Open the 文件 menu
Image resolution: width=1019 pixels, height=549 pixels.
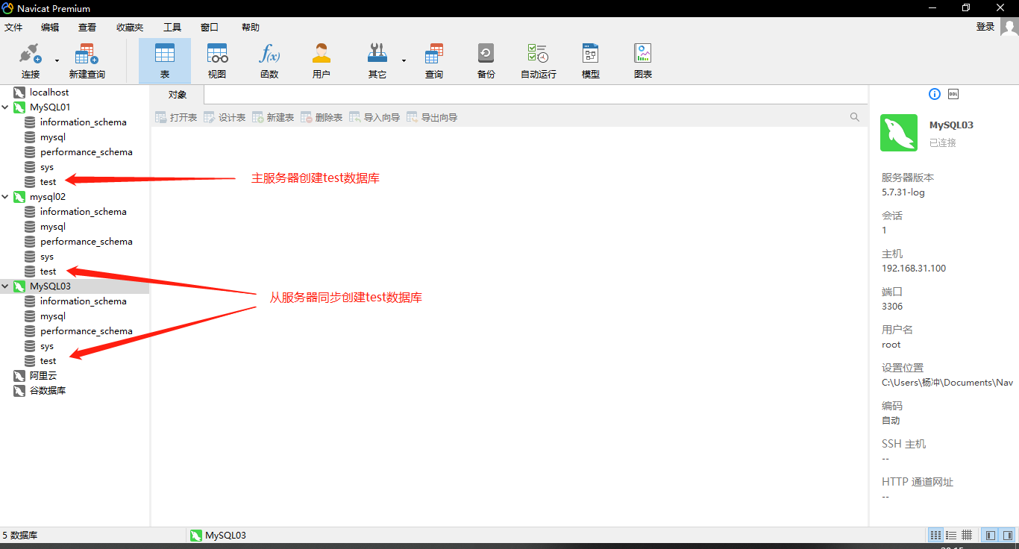pyautogui.click(x=13, y=27)
